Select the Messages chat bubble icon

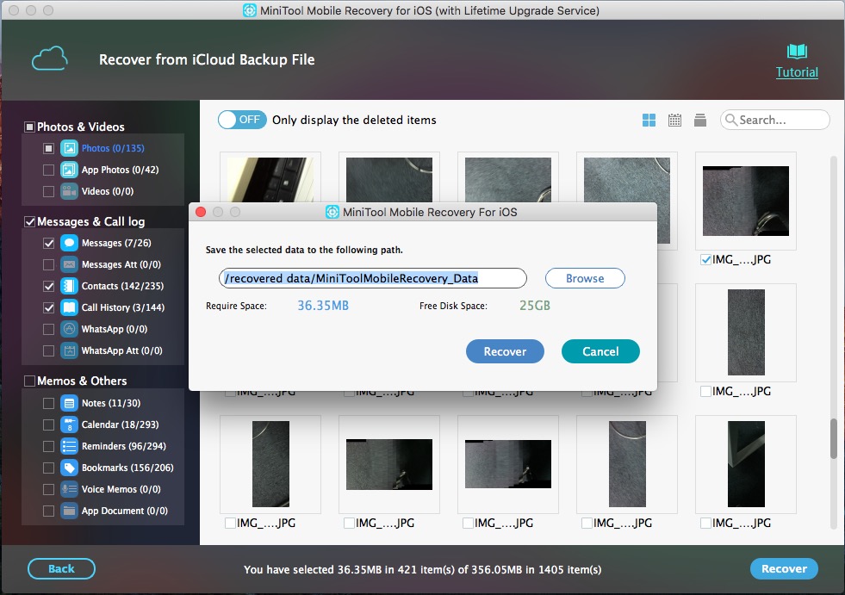coord(70,243)
